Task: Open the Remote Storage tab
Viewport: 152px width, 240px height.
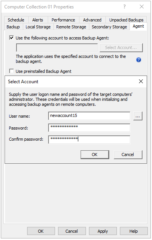Action: (71, 27)
